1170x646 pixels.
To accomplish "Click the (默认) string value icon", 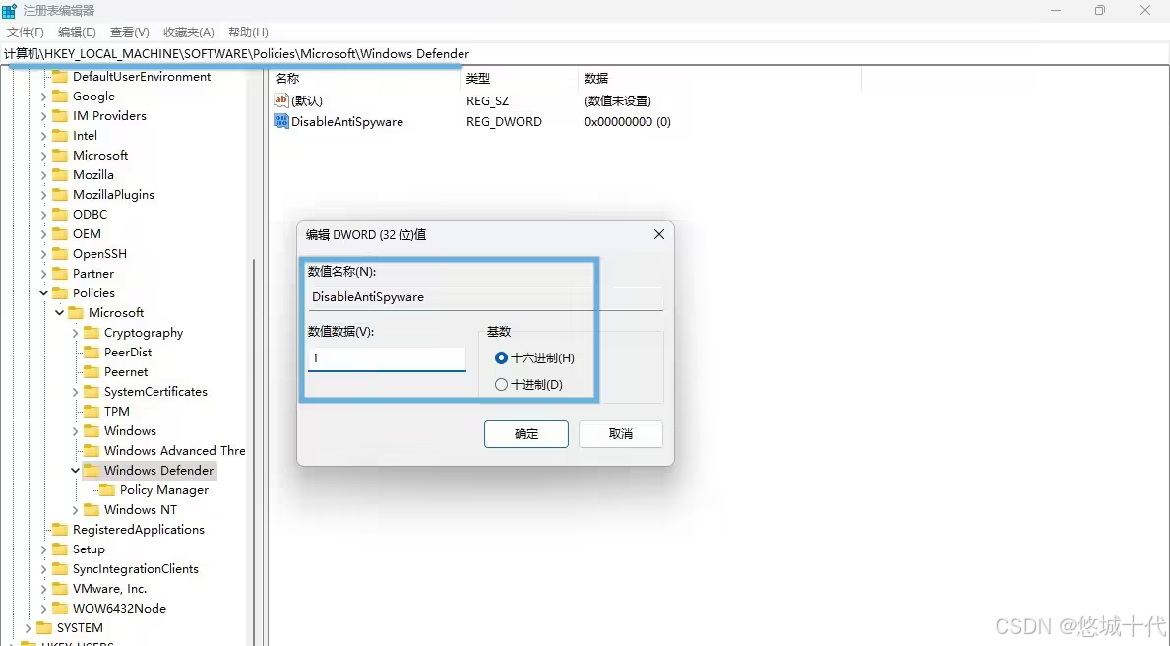I will coord(281,100).
